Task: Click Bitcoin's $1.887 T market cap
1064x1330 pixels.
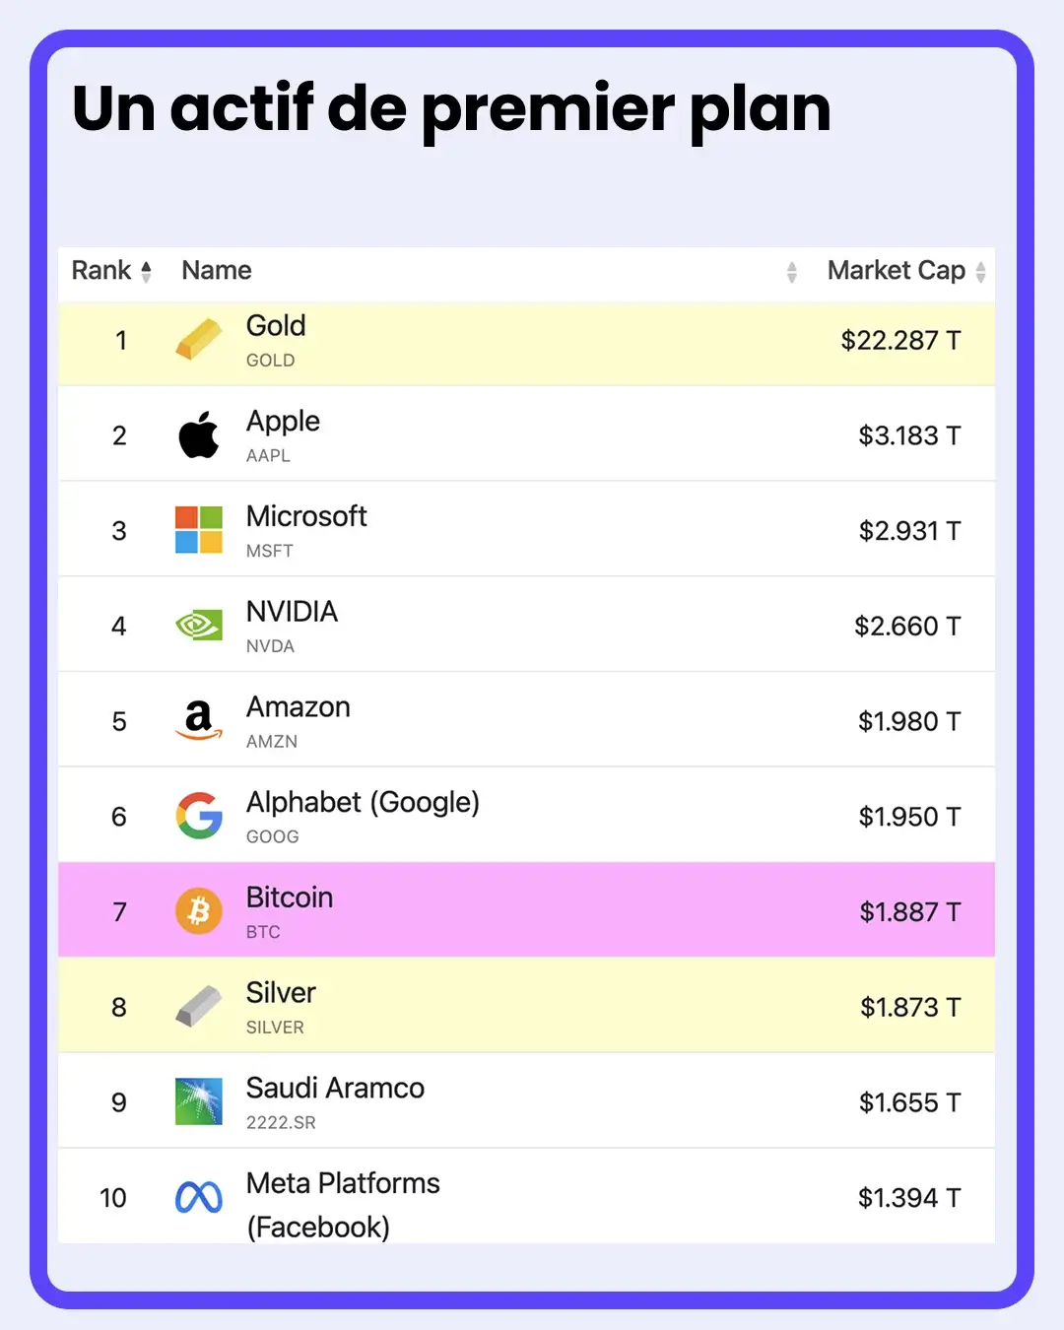Action: 909,911
